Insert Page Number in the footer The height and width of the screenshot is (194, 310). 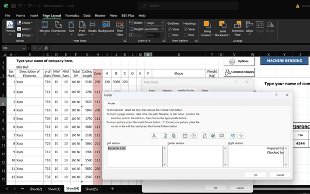pos(165,136)
